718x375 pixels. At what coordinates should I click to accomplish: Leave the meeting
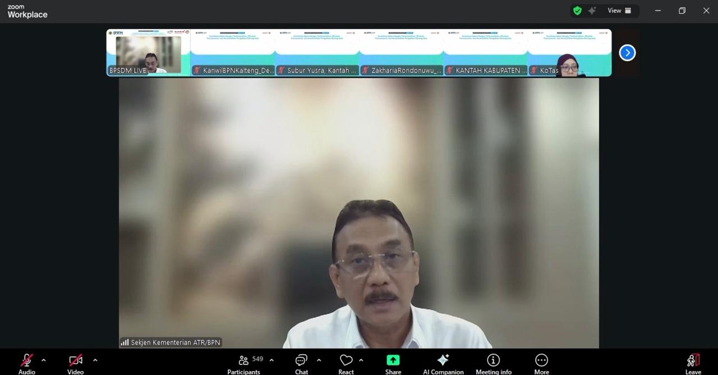click(693, 362)
